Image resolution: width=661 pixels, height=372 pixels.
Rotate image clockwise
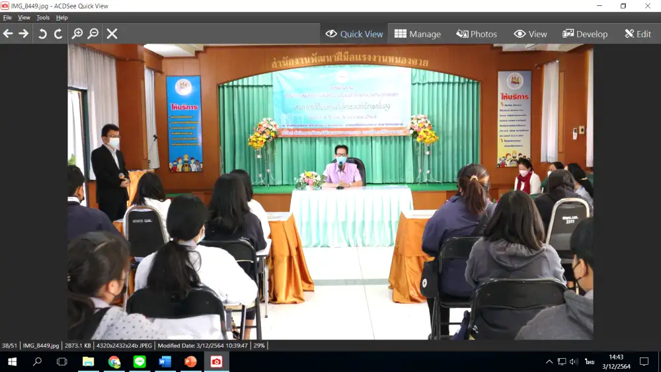[58, 34]
